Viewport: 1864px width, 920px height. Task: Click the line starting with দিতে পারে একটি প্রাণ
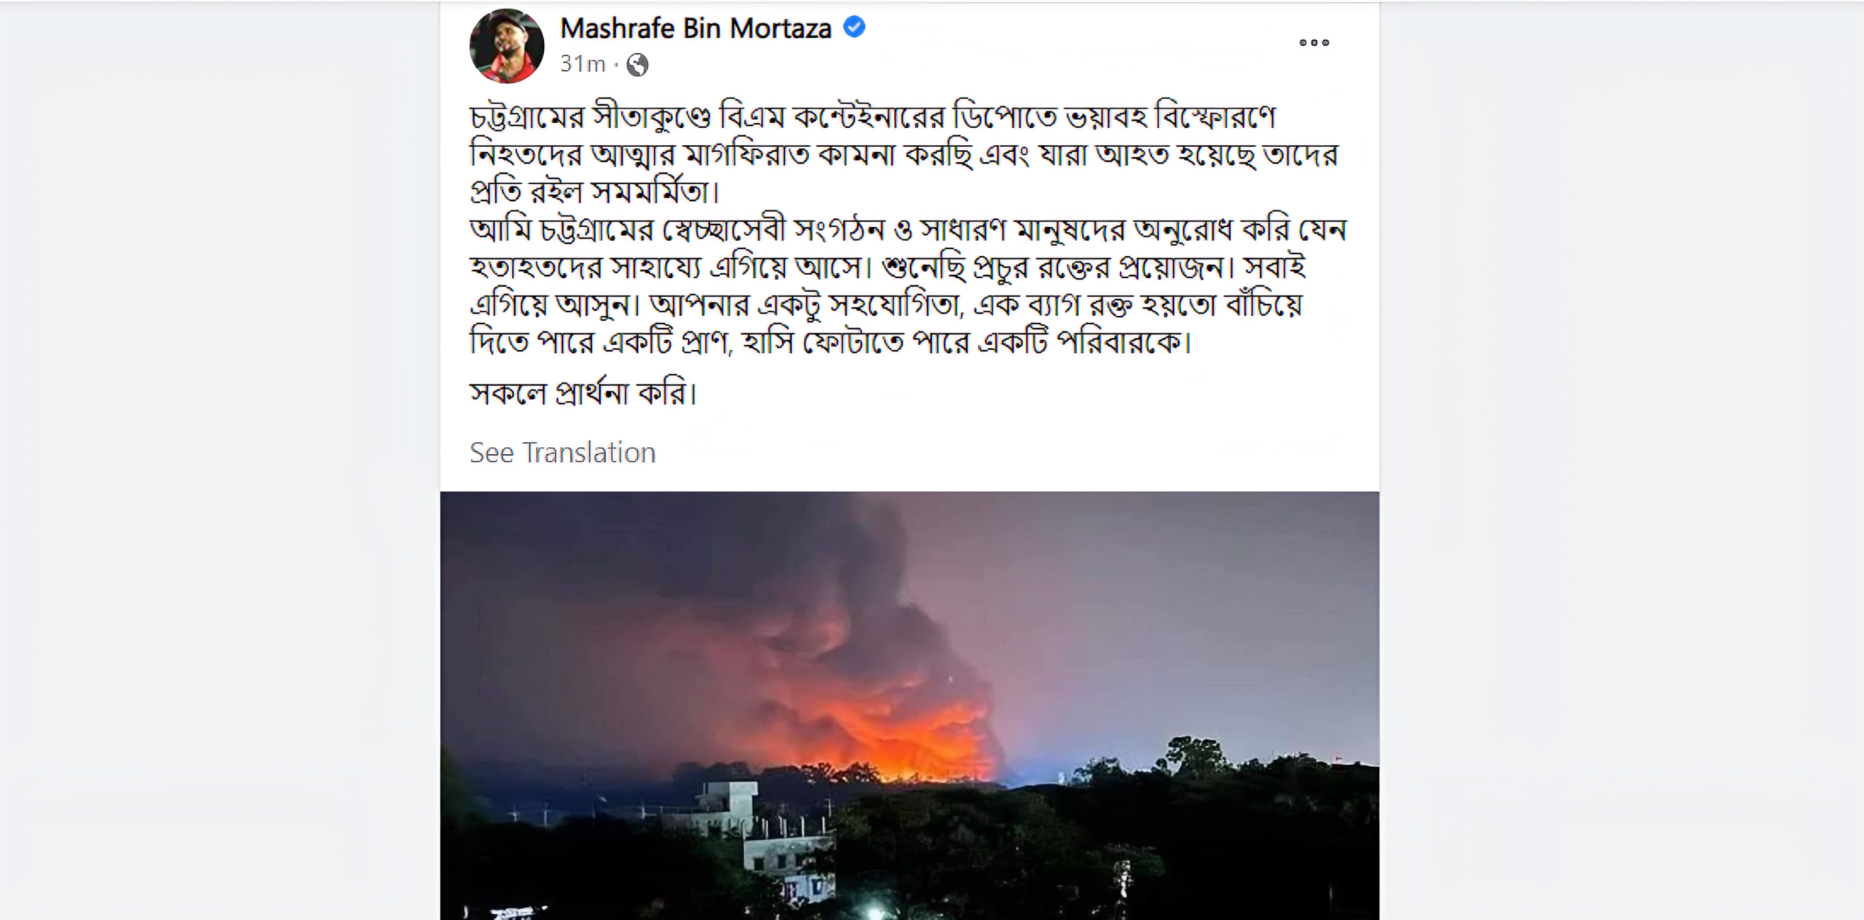point(830,342)
